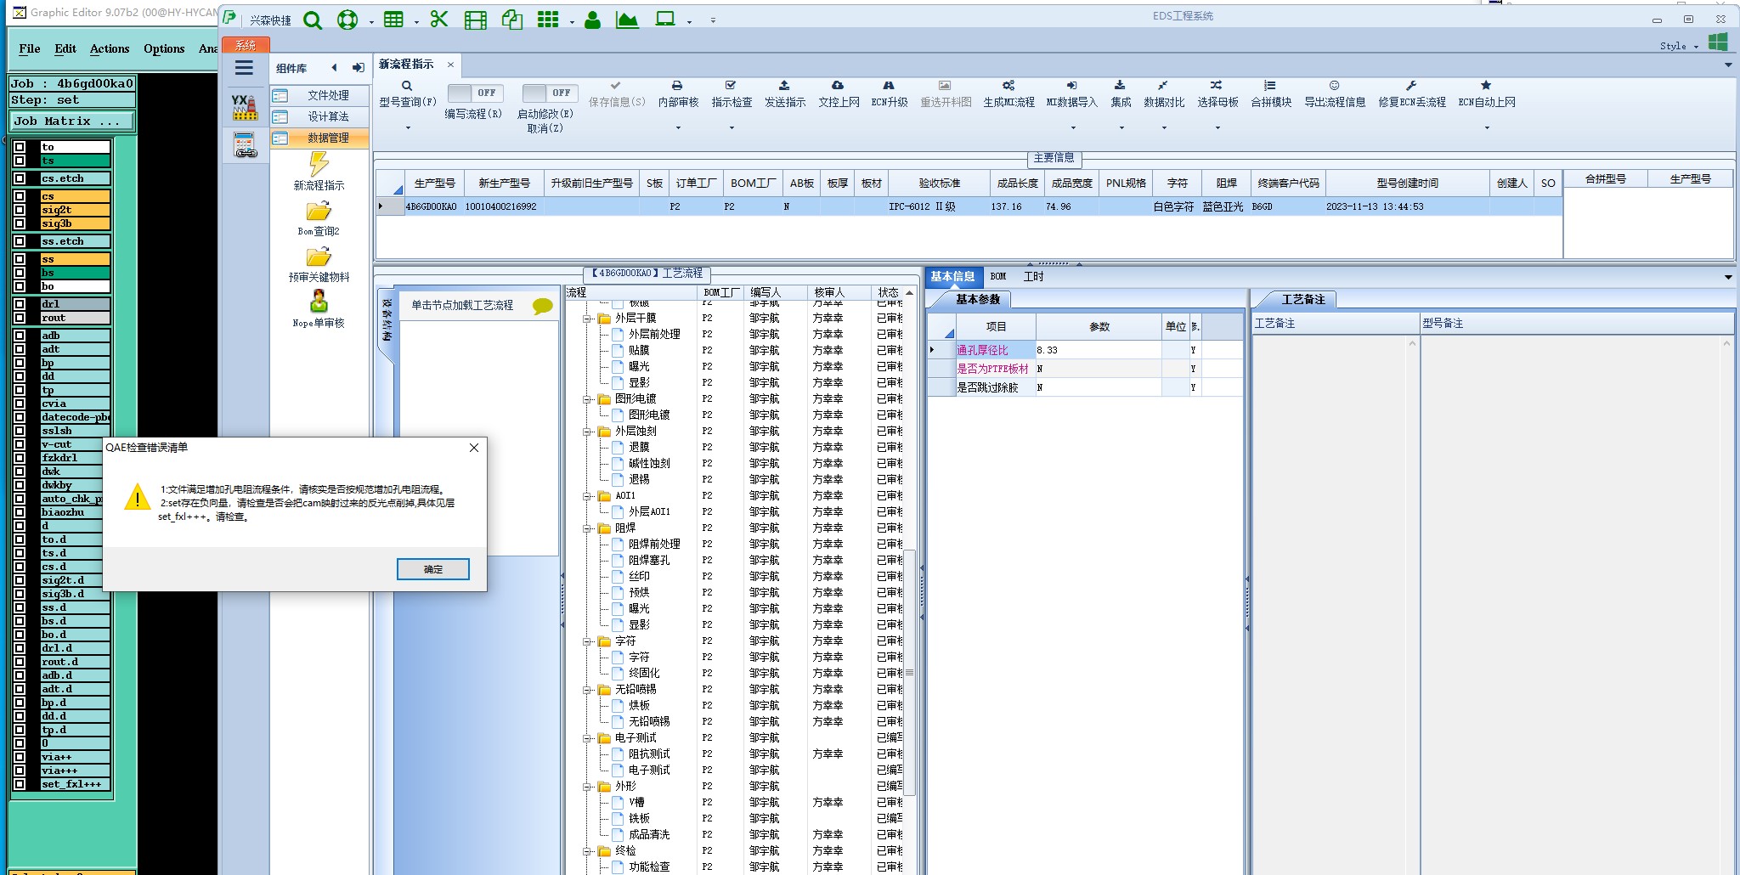
Task: Click the green film strip icon
Action: click(x=476, y=20)
